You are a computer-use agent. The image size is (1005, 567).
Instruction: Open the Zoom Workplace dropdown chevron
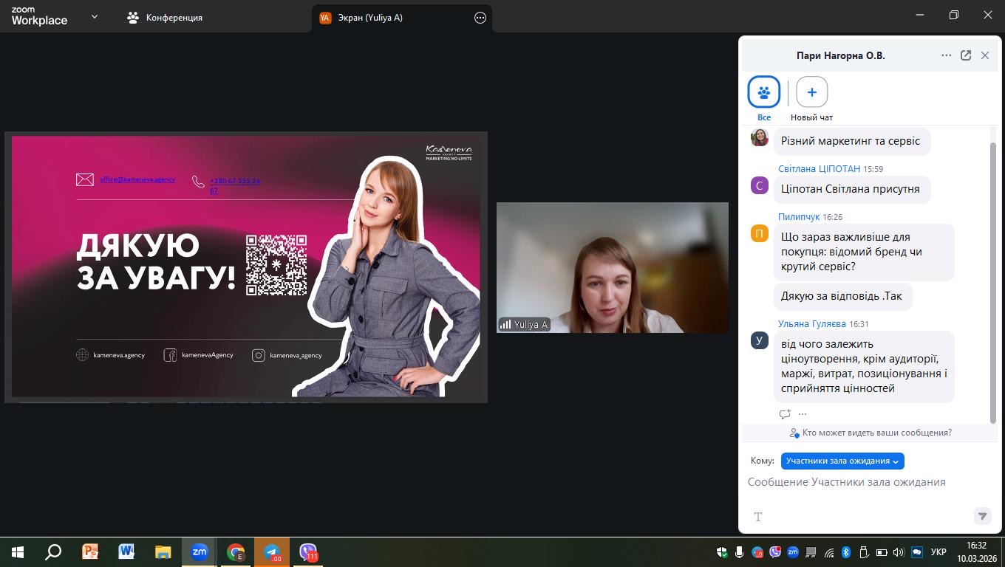tap(94, 16)
